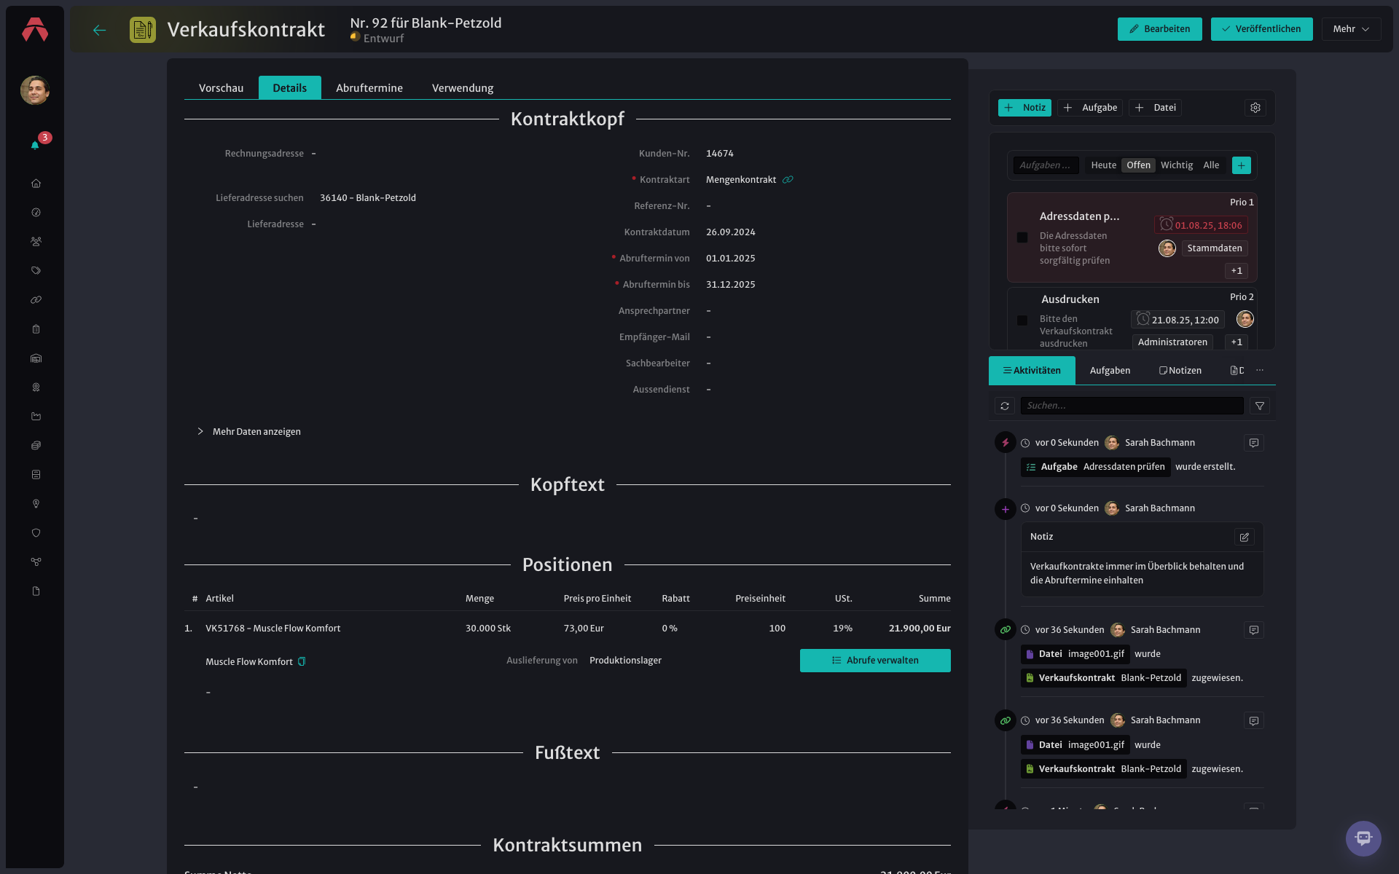Viewport: 1399px width, 874px height.
Task: Select the Details tab
Action: [x=289, y=88]
